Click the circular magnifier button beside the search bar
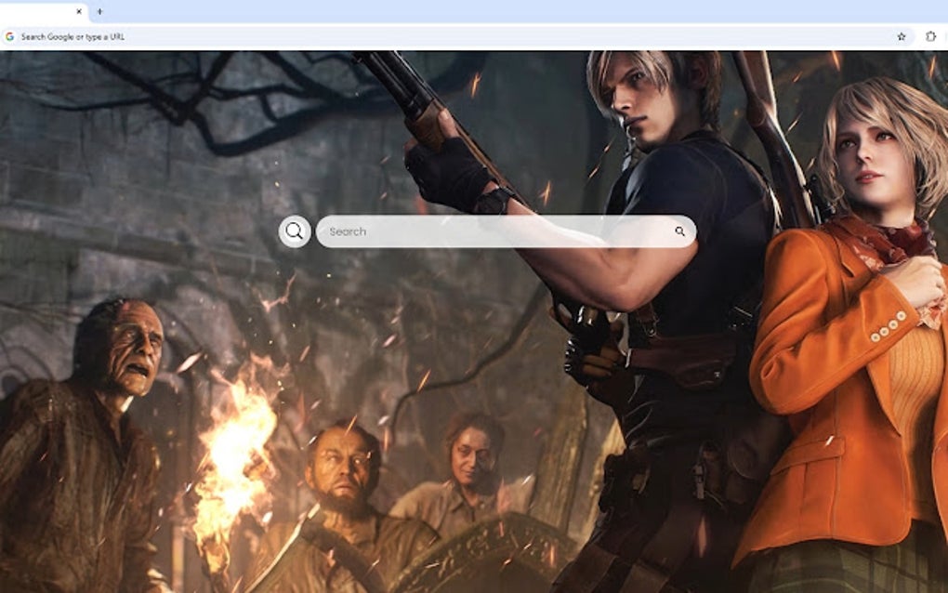Image resolution: width=948 pixels, height=593 pixels. pos(294,231)
